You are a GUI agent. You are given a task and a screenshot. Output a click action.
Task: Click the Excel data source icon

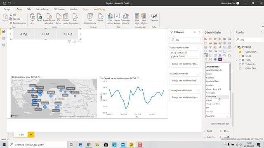(x=39, y=16)
